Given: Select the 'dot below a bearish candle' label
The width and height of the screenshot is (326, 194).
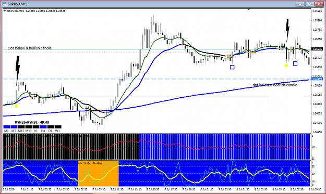Looking at the screenshot, I should click(275, 85).
